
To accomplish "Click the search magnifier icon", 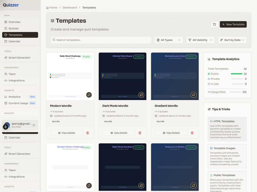I will click(54, 40).
